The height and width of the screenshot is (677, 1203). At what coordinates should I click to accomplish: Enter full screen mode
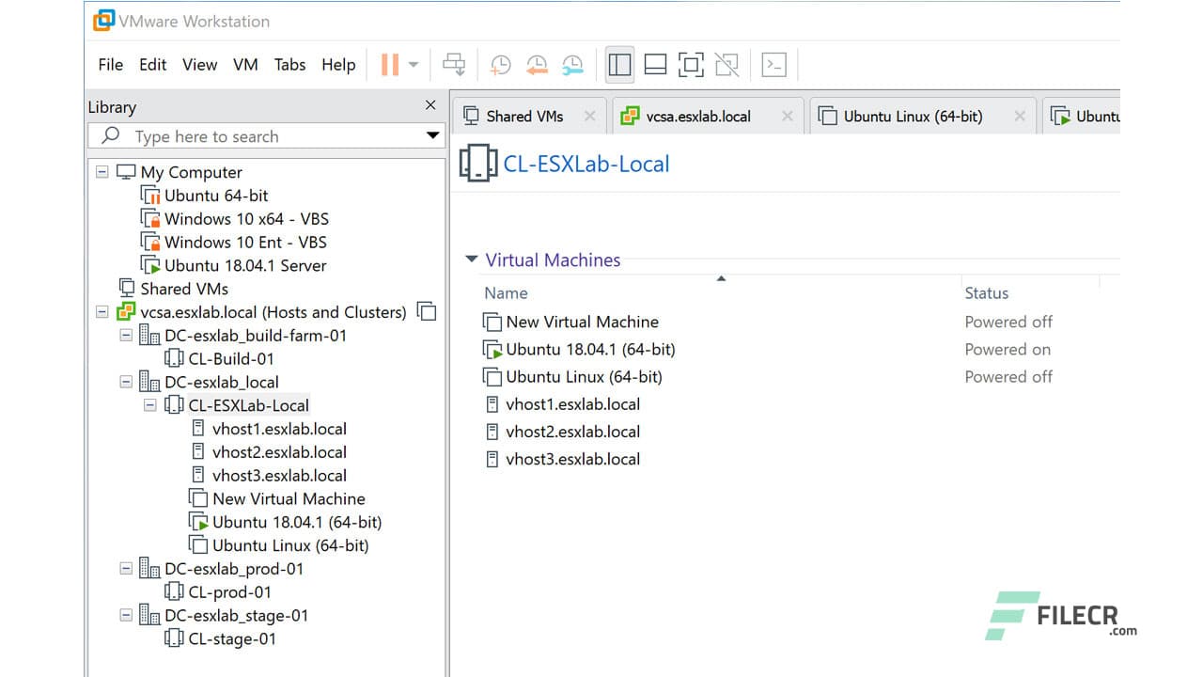click(x=691, y=64)
